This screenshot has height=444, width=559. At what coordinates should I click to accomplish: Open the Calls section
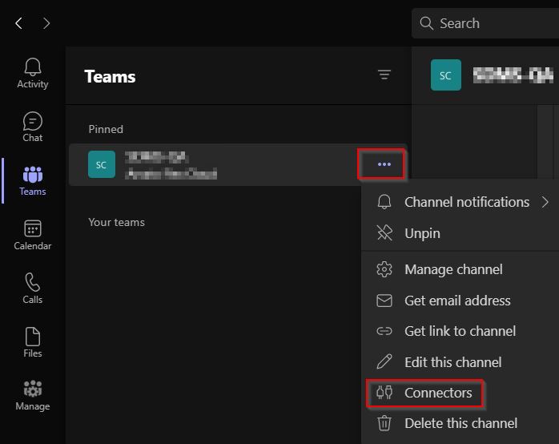[33, 289]
